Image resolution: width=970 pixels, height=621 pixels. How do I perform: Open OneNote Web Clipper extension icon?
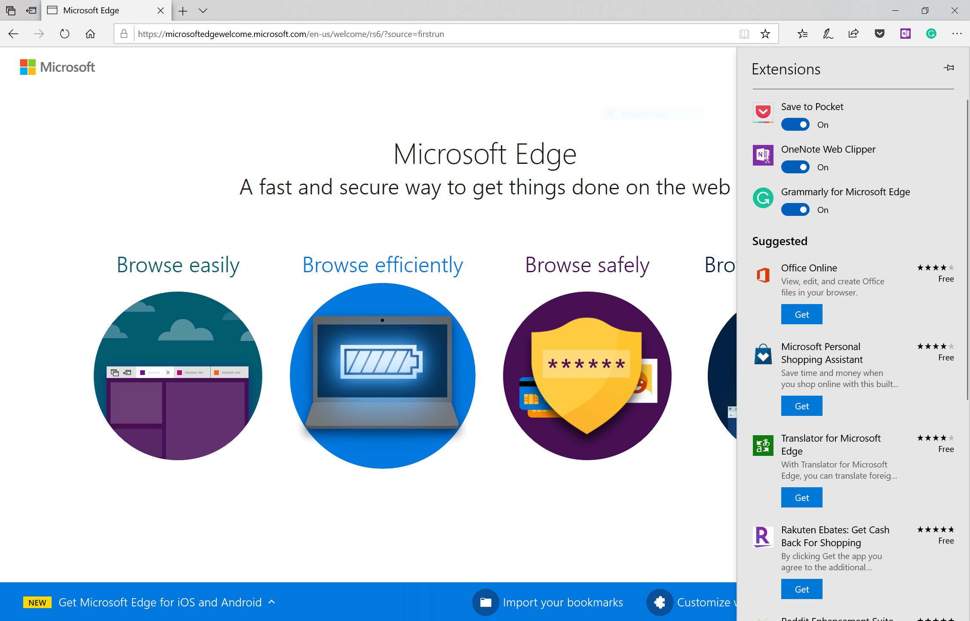763,155
